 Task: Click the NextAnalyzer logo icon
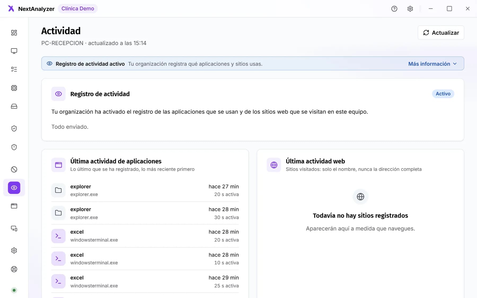[11, 8]
